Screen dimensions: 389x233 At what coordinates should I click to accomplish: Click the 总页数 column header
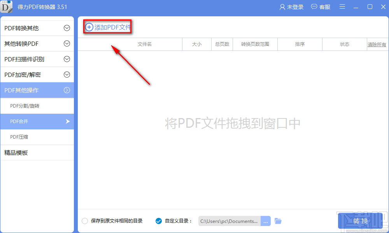[x=222, y=44]
